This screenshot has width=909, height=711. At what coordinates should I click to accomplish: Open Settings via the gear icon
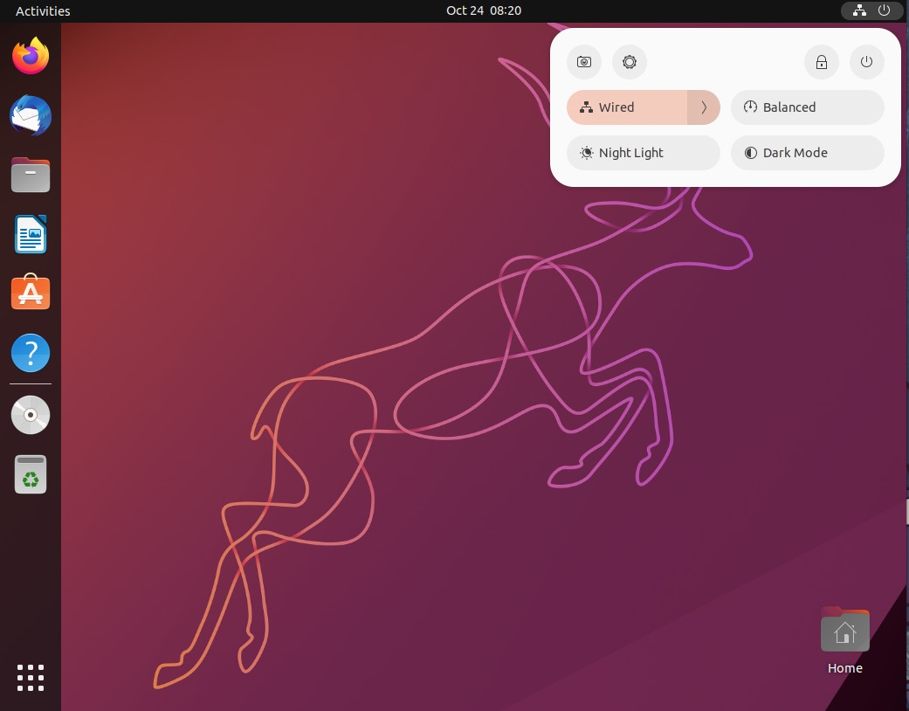coord(630,62)
